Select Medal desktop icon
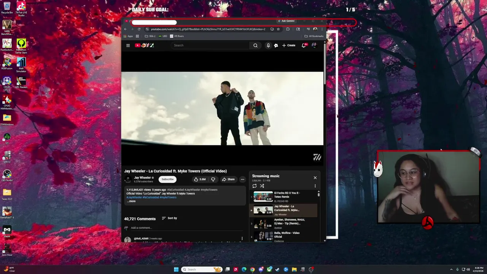Image resolution: width=487 pixels, height=274 pixels. tap(7, 231)
